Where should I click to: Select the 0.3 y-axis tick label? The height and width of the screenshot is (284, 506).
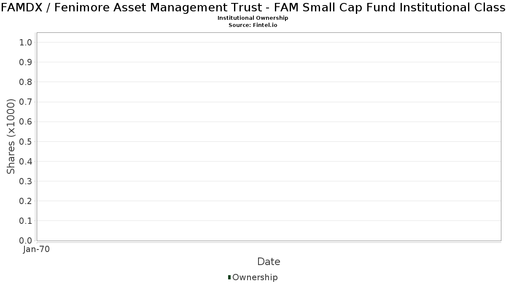[x=26, y=181]
